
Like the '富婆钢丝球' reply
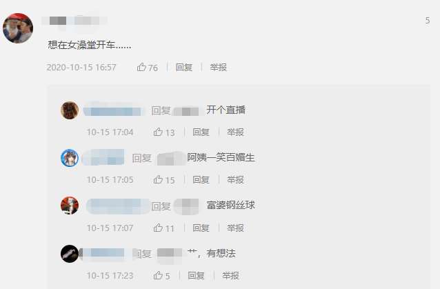pyautogui.click(x=164, y=228)
